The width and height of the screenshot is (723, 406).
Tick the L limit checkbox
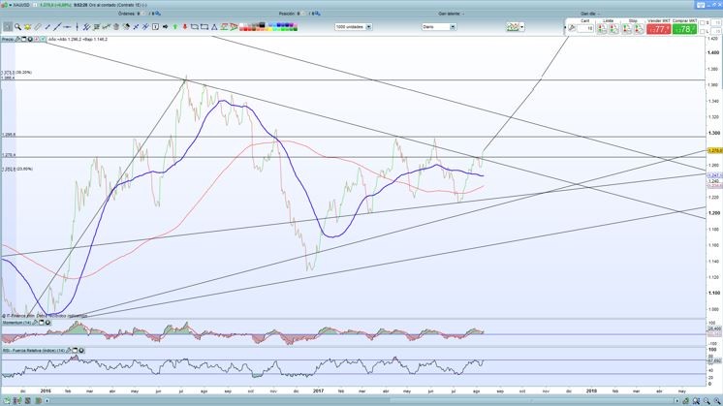point(702,31)
